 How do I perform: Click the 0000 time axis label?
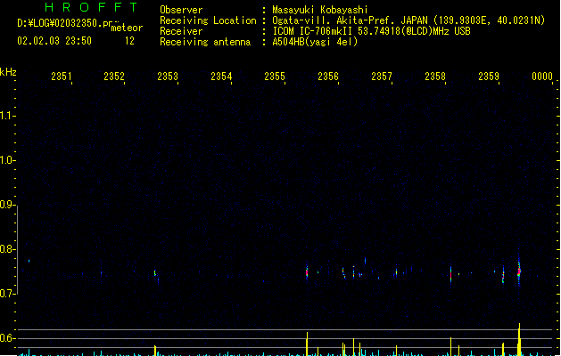click(542, 77)
